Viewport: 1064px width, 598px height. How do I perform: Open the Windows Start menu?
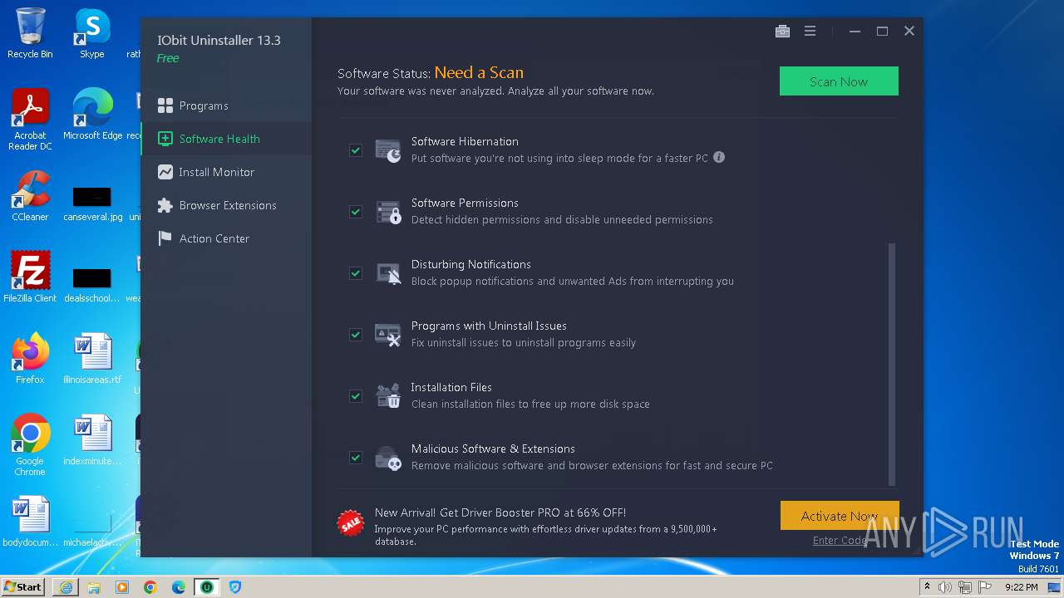[23, 587]
